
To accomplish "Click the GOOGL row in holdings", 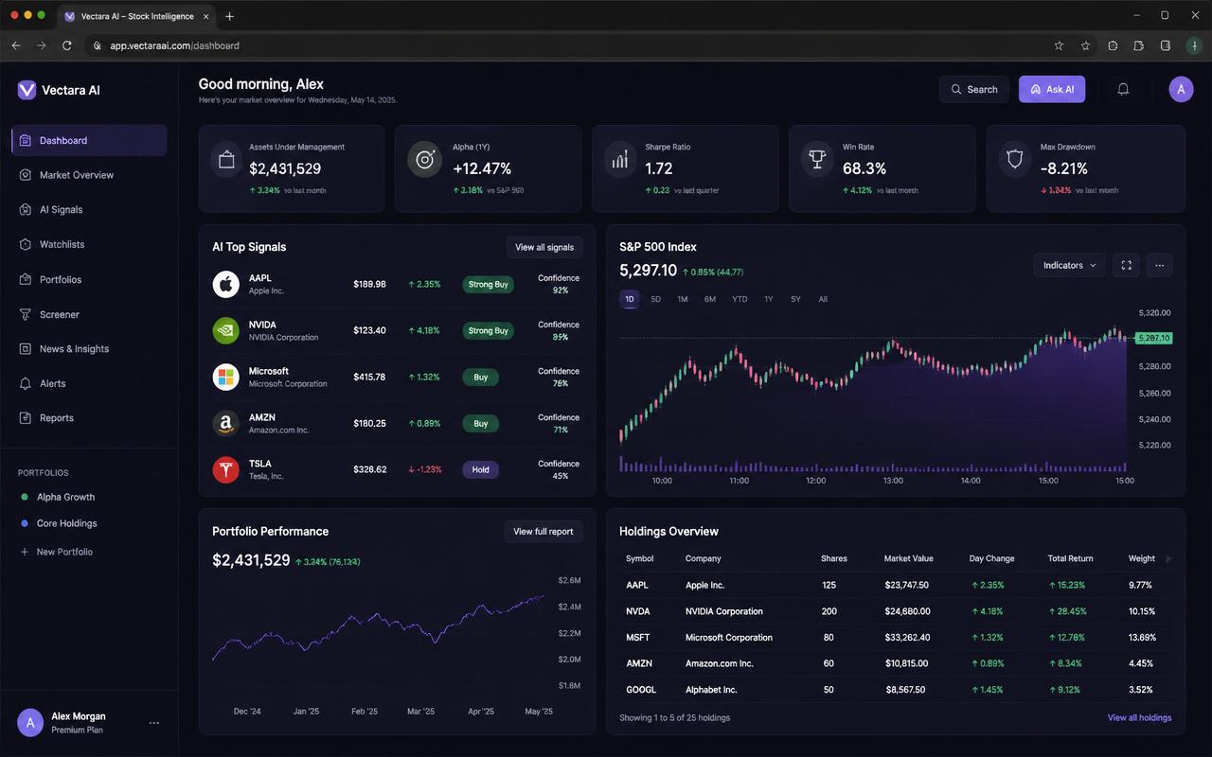I will 895,690.
